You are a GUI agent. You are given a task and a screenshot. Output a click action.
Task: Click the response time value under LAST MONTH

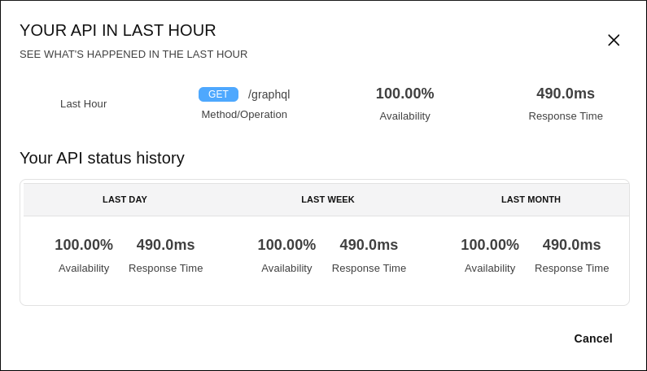click(x=571, y=245)
